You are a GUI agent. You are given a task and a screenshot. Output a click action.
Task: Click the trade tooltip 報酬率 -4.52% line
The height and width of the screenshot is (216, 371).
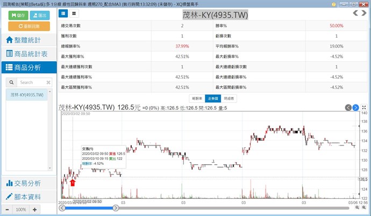point(93,164)
